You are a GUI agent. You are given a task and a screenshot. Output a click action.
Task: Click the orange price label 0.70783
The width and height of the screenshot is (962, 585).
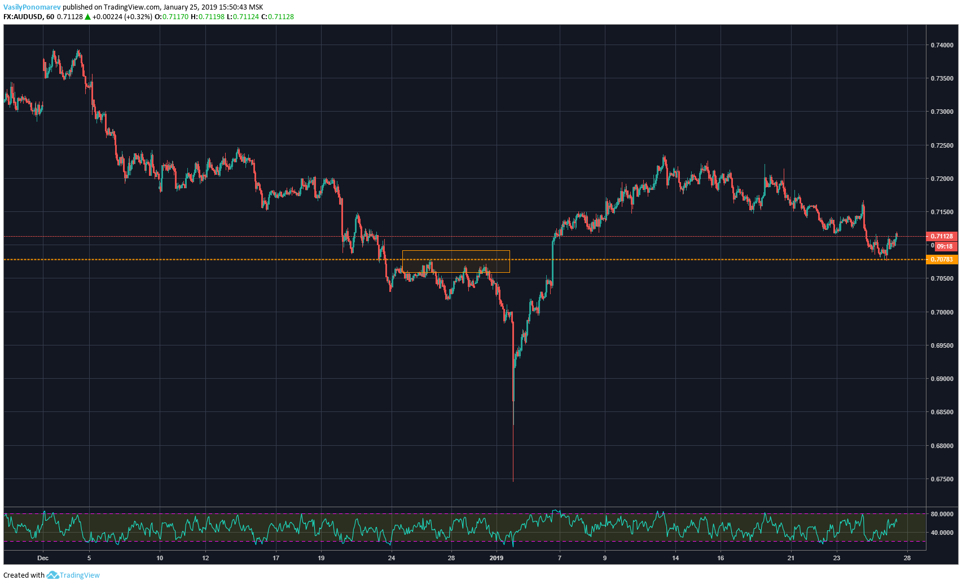[942, 259]
